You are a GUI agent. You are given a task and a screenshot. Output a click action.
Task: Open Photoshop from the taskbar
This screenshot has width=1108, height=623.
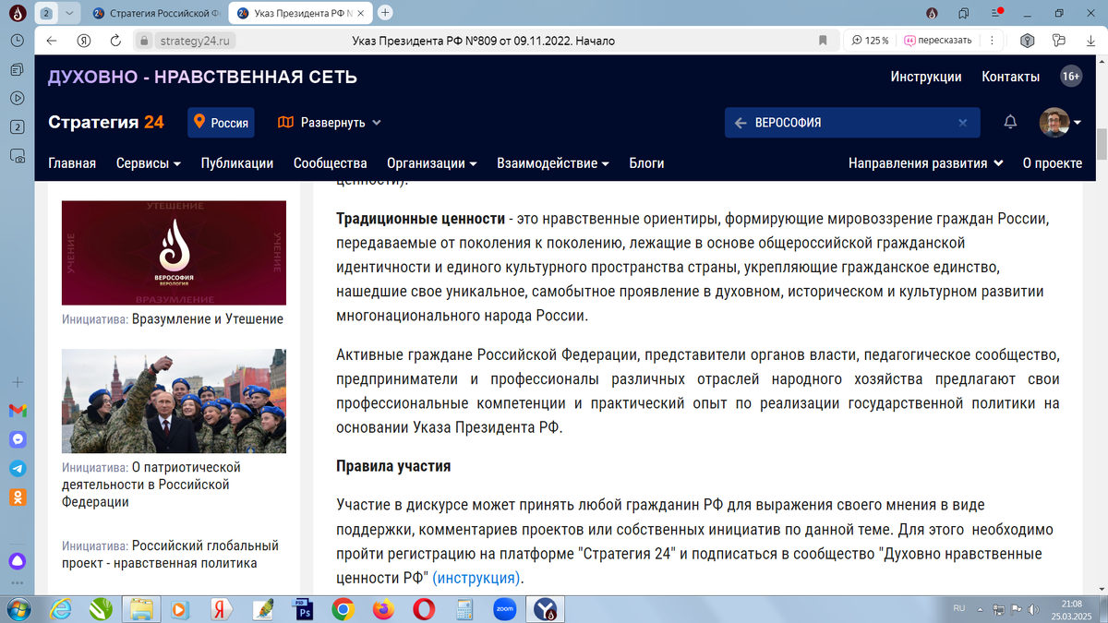(x=302, y=609)
